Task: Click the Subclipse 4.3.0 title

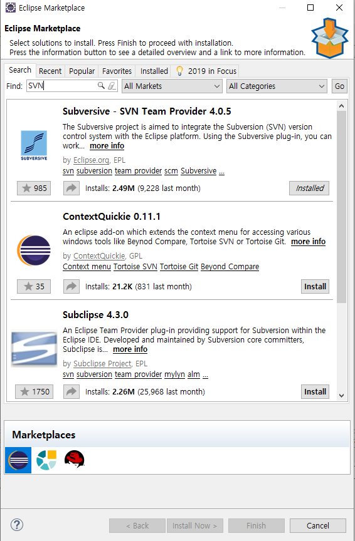Action: tap(95, 315)
